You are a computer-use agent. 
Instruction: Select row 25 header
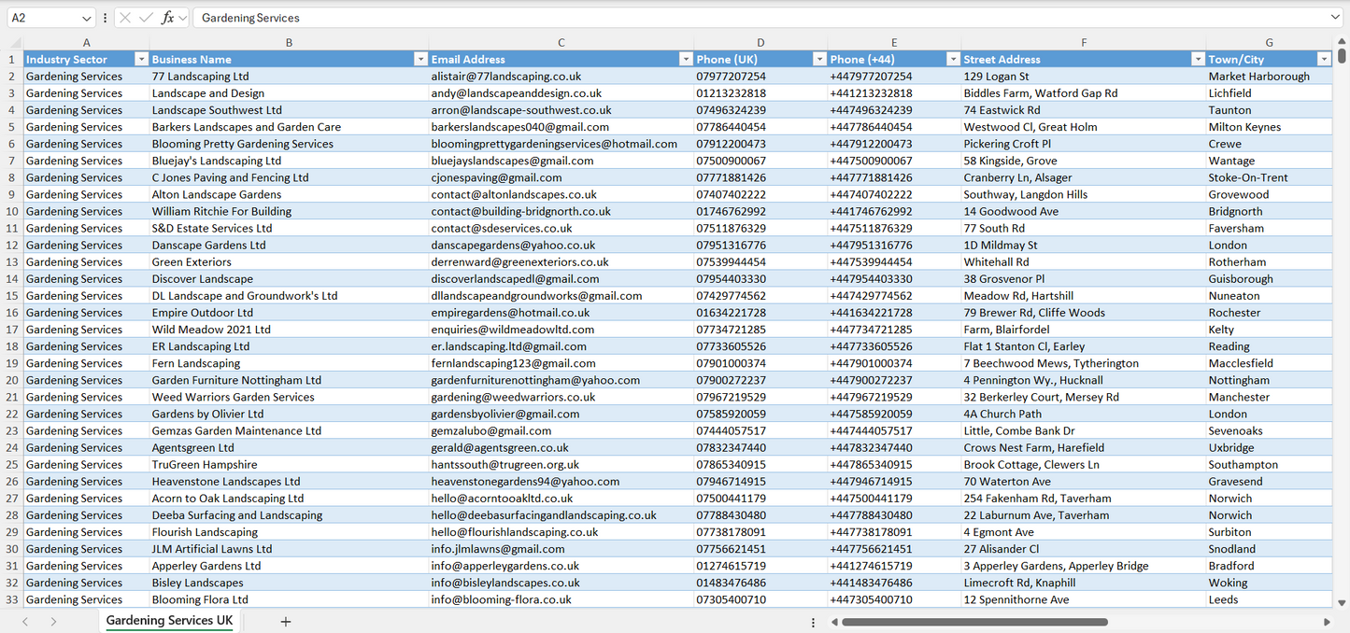pyautogui.click(x=12, y=464)
